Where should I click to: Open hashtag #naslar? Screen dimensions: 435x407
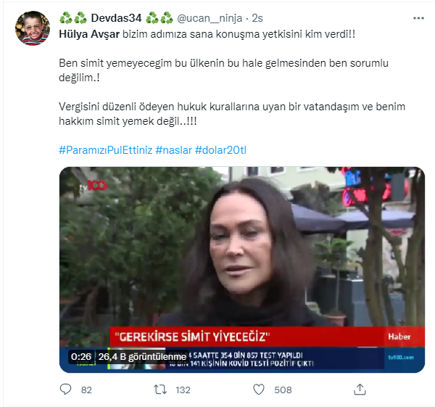[x=174, y=150]
